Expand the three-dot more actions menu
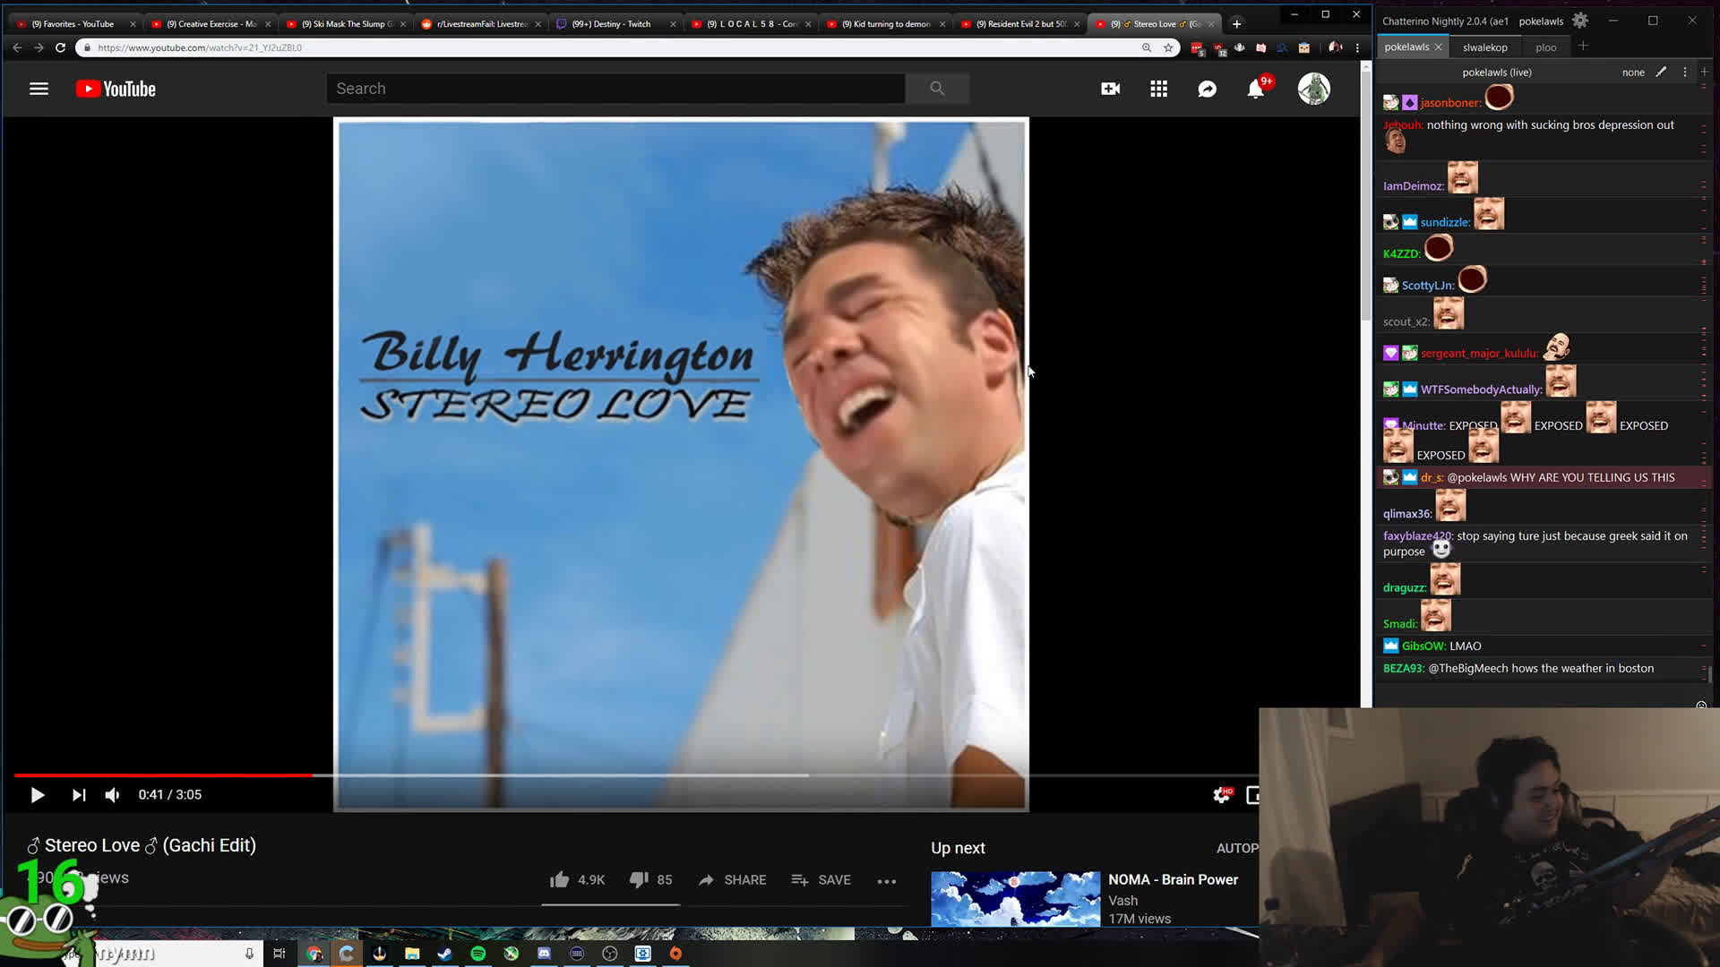Screen dimensions: 1720x967 point(886,881)
